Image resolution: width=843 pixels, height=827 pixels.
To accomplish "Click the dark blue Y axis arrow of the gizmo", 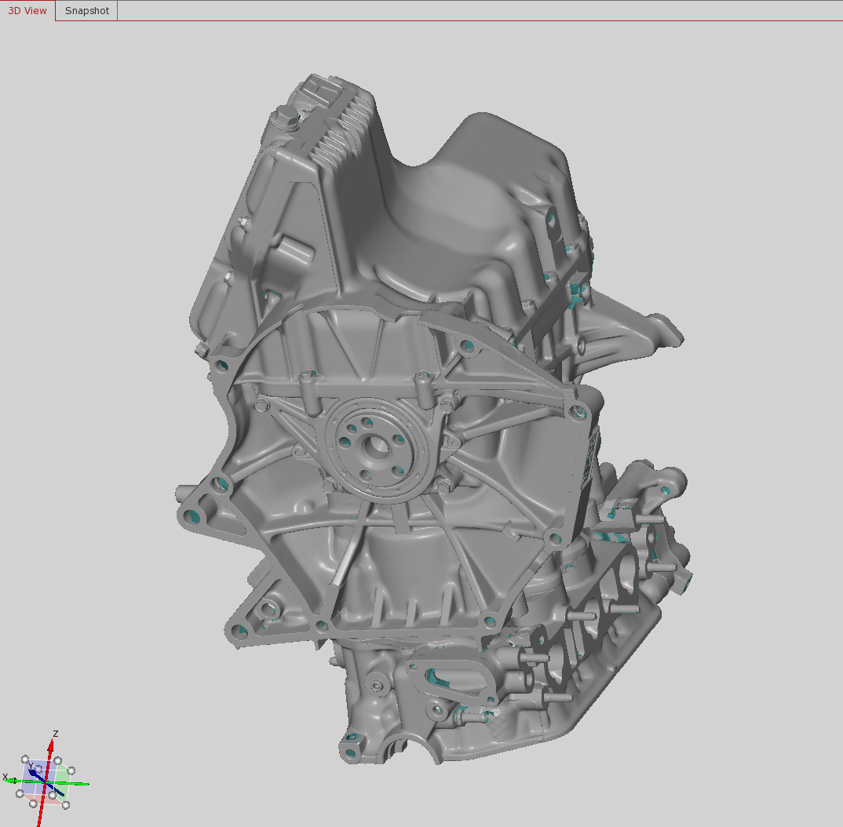I will 35,774.
